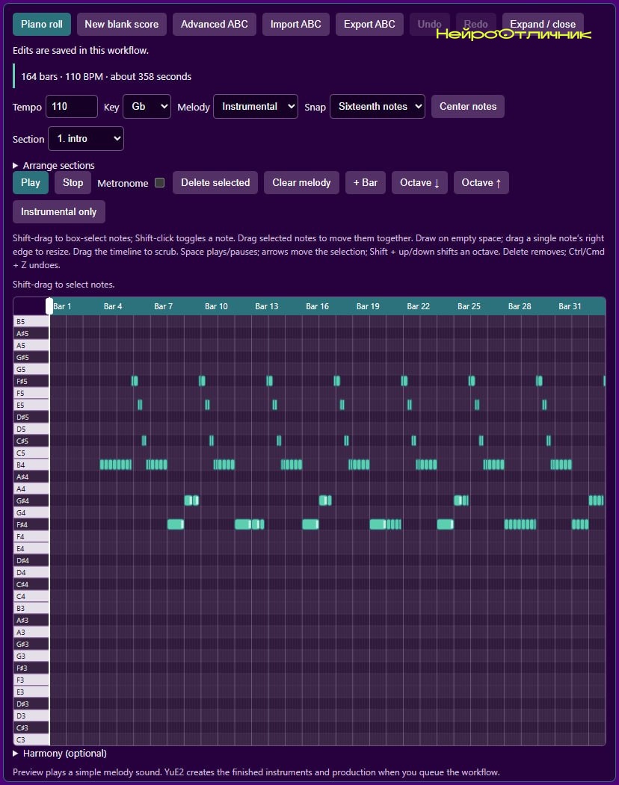Click the B5 piano key
The width and height of the screenshot is (619, 785).
pyautogui.click(x=31, y=321)
